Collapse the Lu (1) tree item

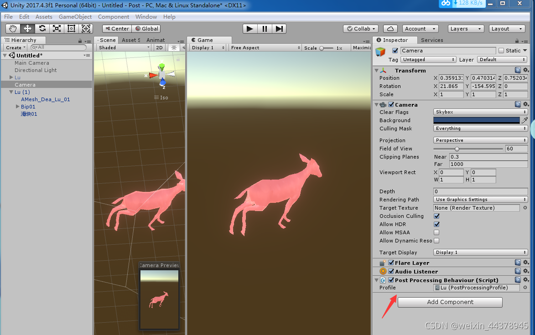[x=11, y=92]
